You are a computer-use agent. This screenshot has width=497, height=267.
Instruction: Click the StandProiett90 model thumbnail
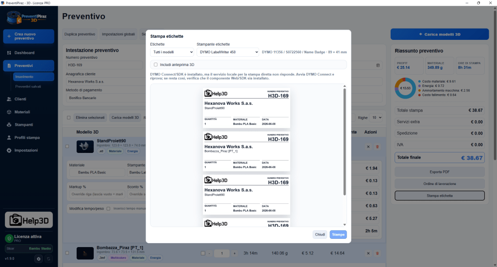(85, 147)
